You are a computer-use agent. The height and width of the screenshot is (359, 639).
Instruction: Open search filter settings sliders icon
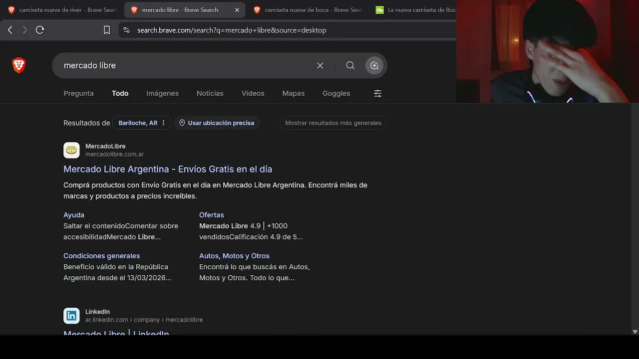(x=377, y=93)
